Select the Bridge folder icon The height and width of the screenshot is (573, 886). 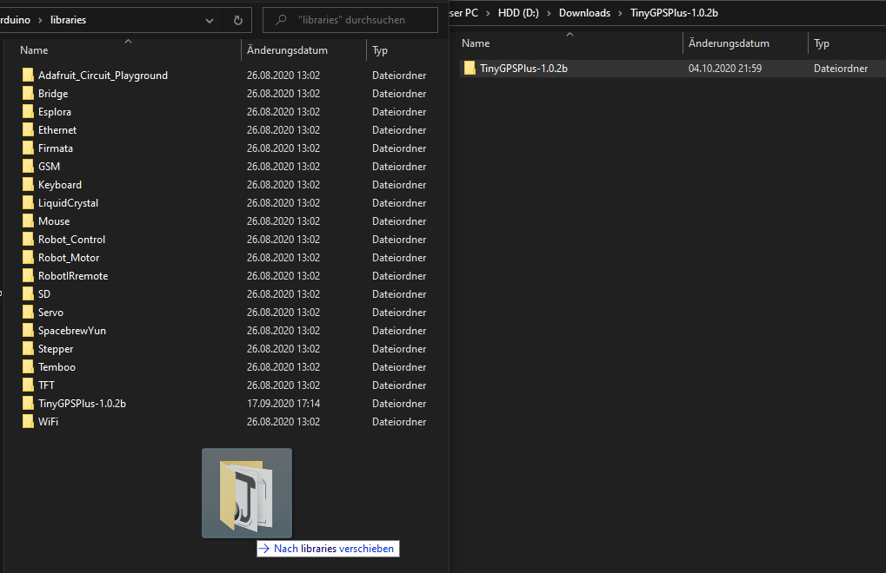coord(28,94)
